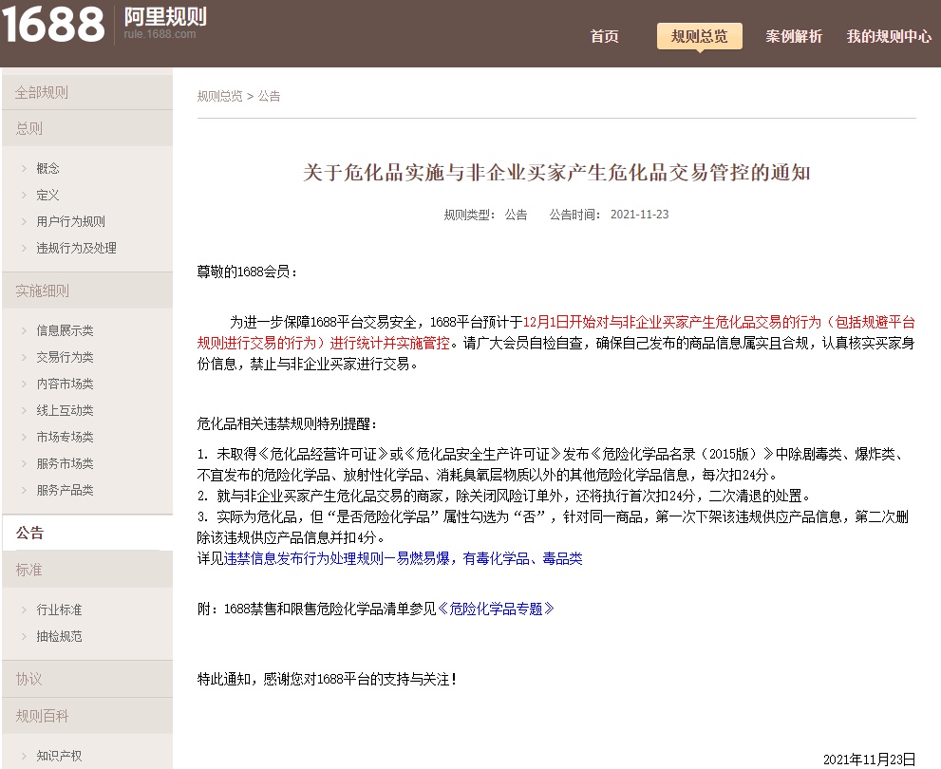Click the 阿里规则 site name in the header

[165, 16]
